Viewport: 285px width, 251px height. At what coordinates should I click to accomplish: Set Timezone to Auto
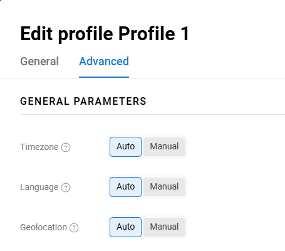125,147
